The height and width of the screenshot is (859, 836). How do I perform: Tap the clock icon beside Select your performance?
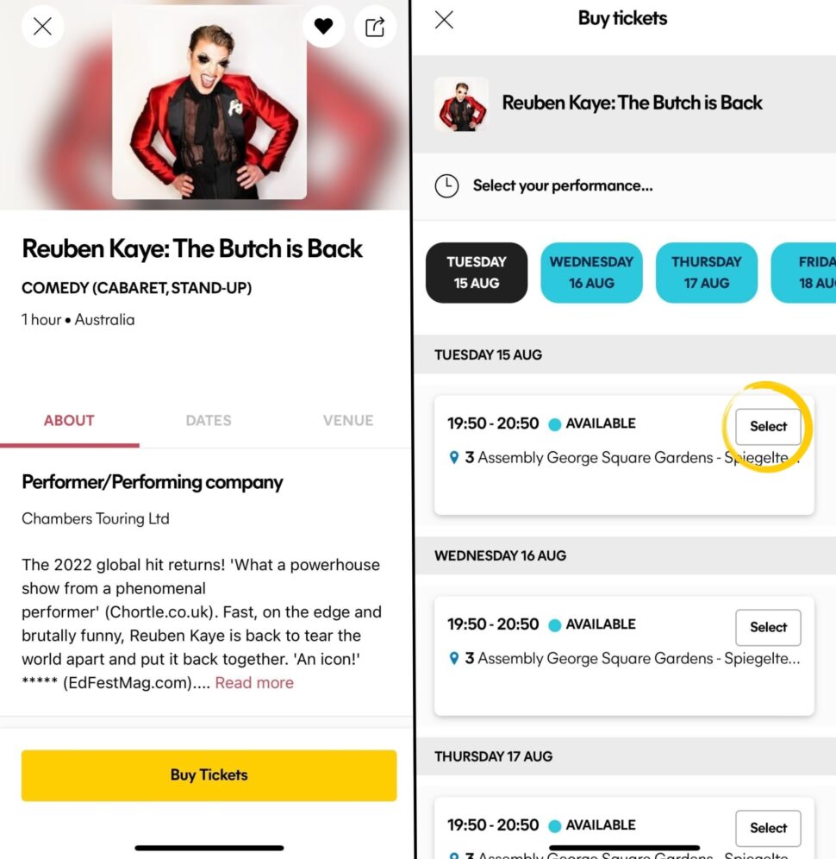446,186
